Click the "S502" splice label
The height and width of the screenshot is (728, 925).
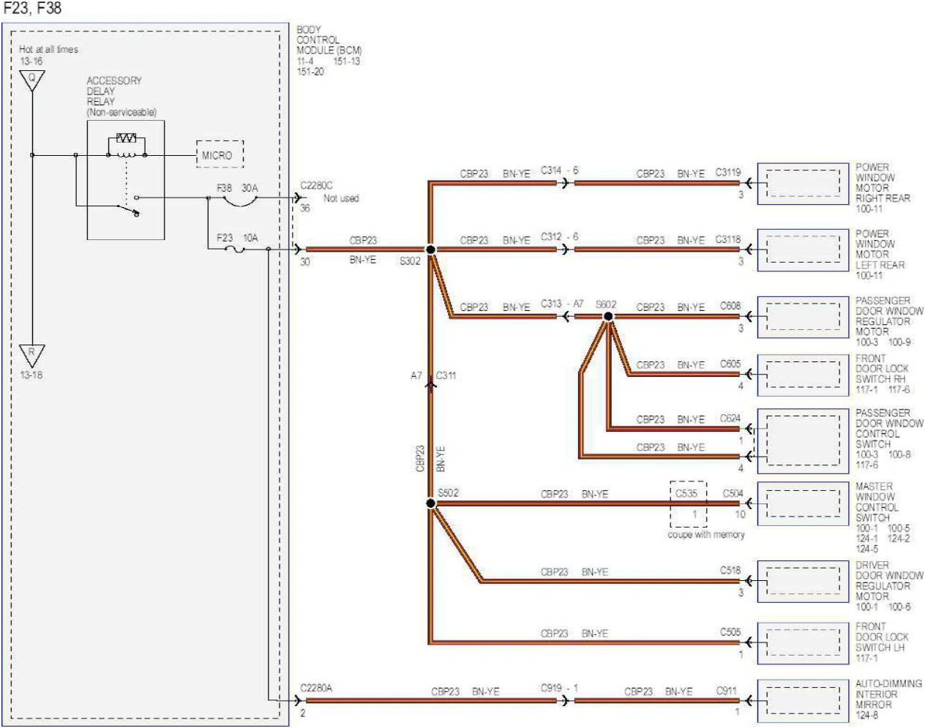tap(448, 493)
